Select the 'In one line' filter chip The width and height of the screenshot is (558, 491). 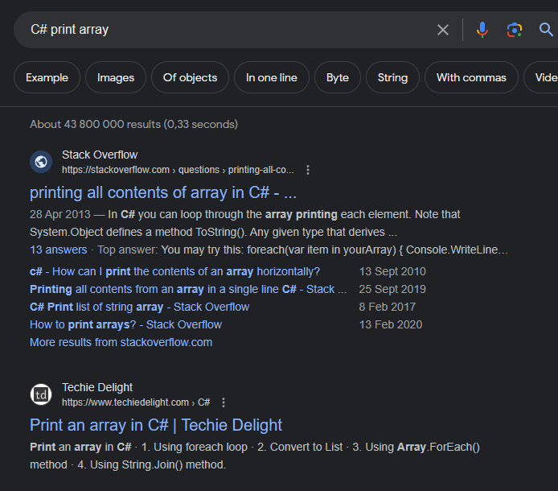pyautogui.click(x=272, y=77)
